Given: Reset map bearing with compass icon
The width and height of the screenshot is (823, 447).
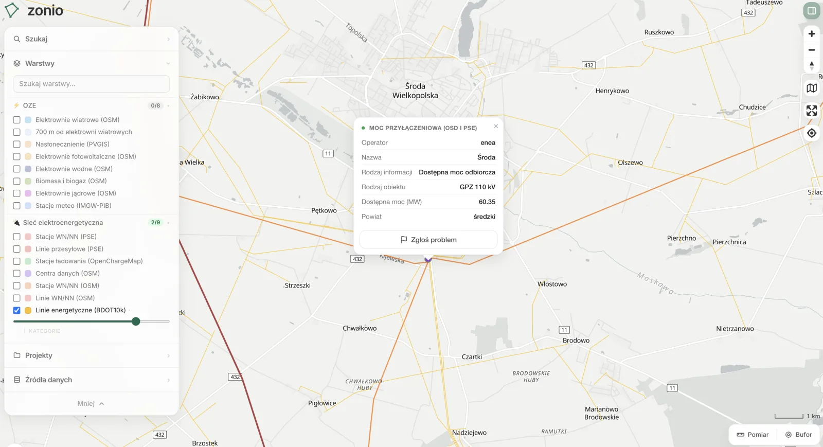Looking at the screenshot, I should pos(812,65).
